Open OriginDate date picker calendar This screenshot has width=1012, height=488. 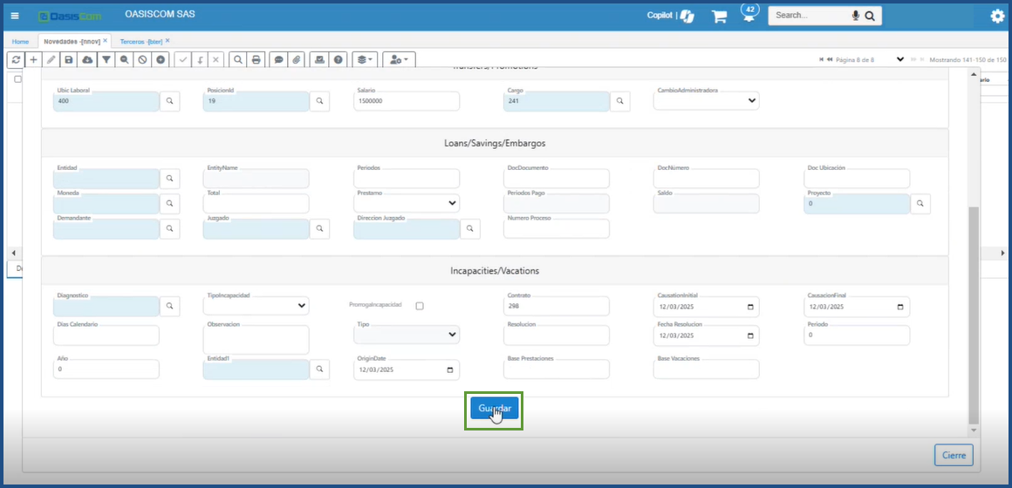(x=450, y=370)
